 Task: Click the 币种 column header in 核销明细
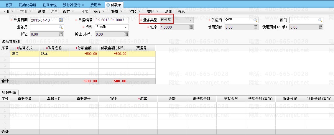pos(113,99)
